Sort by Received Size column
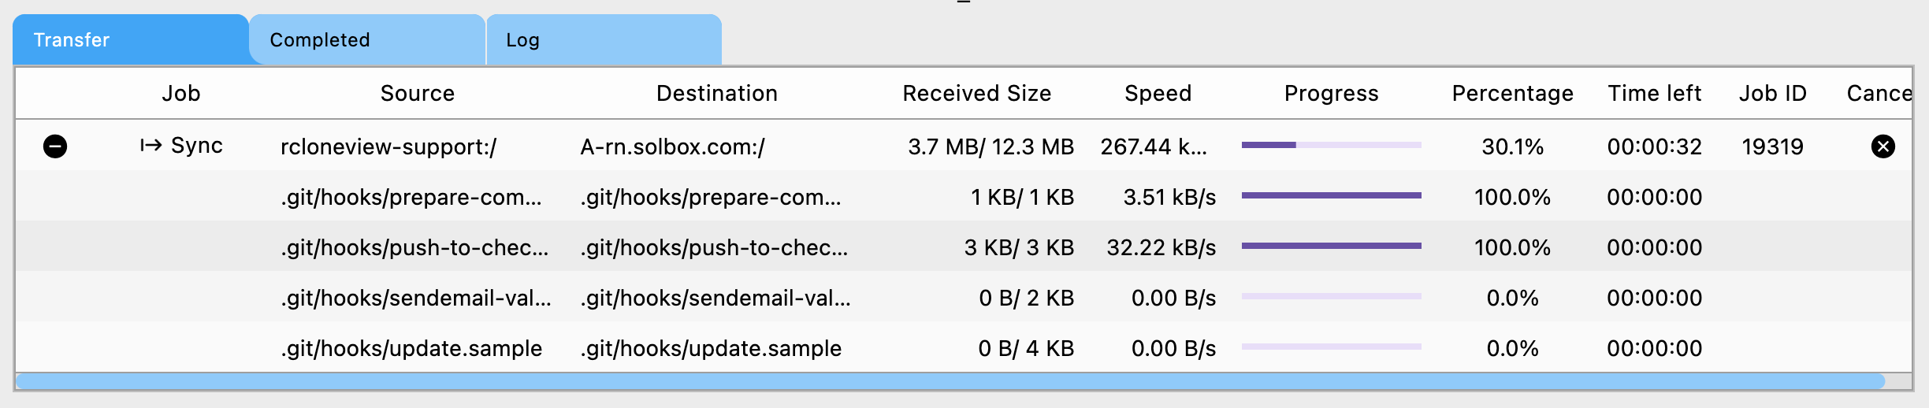1929x408 pixels. [x=976, y=94]
